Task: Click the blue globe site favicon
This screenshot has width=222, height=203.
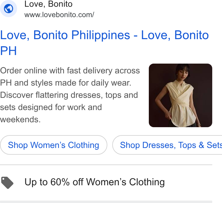Action: pyautogui.click(x=9, y=9)
